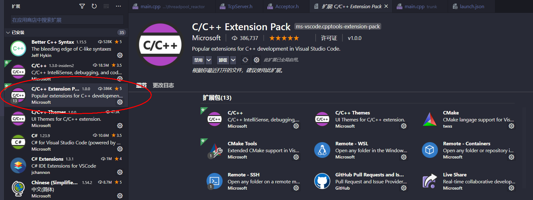This screenshot has height=200, width=533.
Task: Open the extensions filter funnel icon
Action: click(x=82, y=6)
